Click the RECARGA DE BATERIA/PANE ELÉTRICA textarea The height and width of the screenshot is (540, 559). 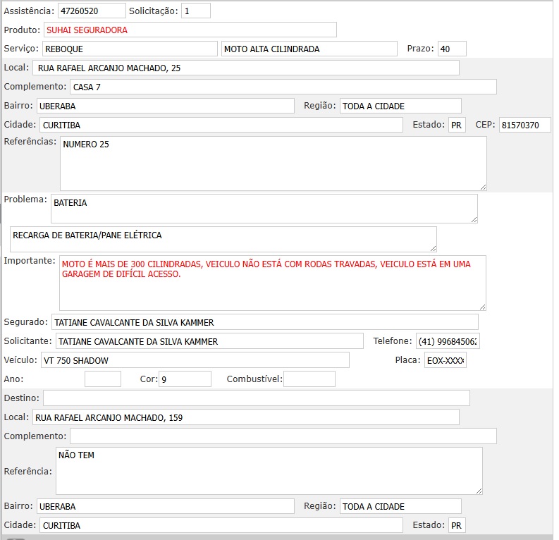coord(223,239)
